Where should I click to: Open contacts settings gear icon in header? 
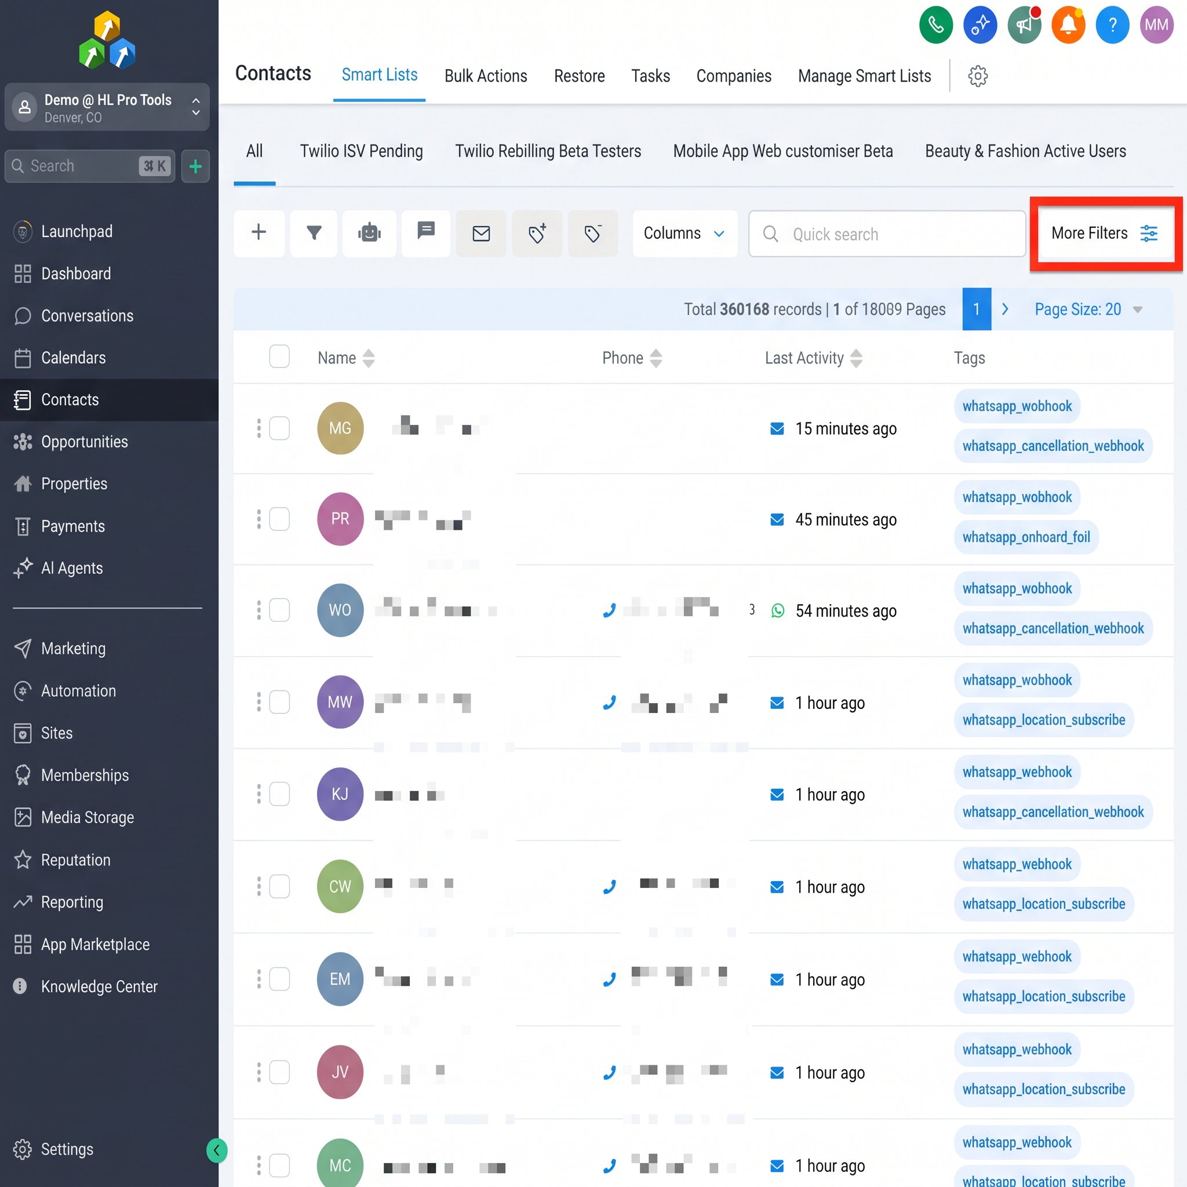(978, 76)
